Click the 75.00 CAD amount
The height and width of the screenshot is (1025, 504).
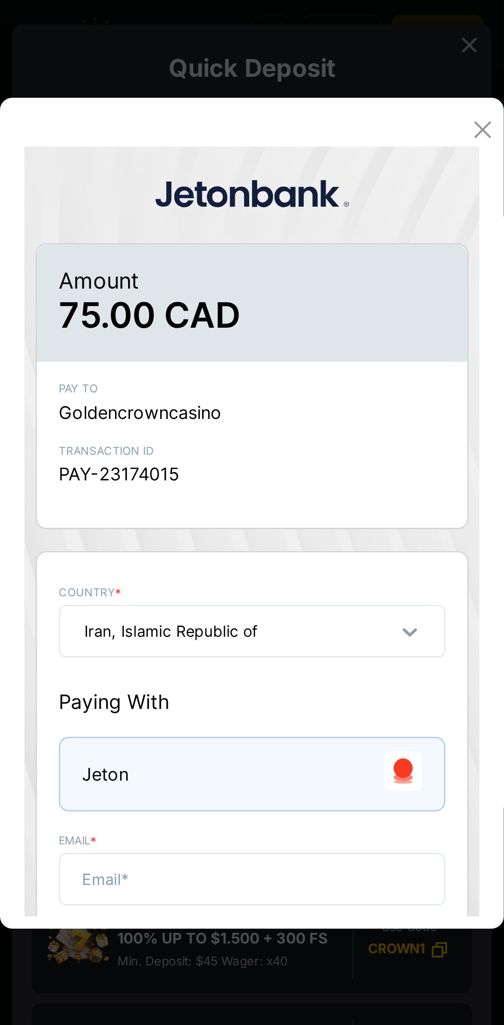click(x=149, y=316)
